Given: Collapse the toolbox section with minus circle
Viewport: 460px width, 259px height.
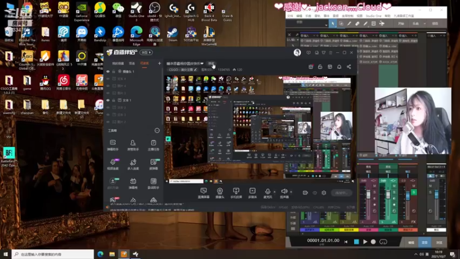Looking at the screenshot, I should pyautogui.click(x=157, y=131).
